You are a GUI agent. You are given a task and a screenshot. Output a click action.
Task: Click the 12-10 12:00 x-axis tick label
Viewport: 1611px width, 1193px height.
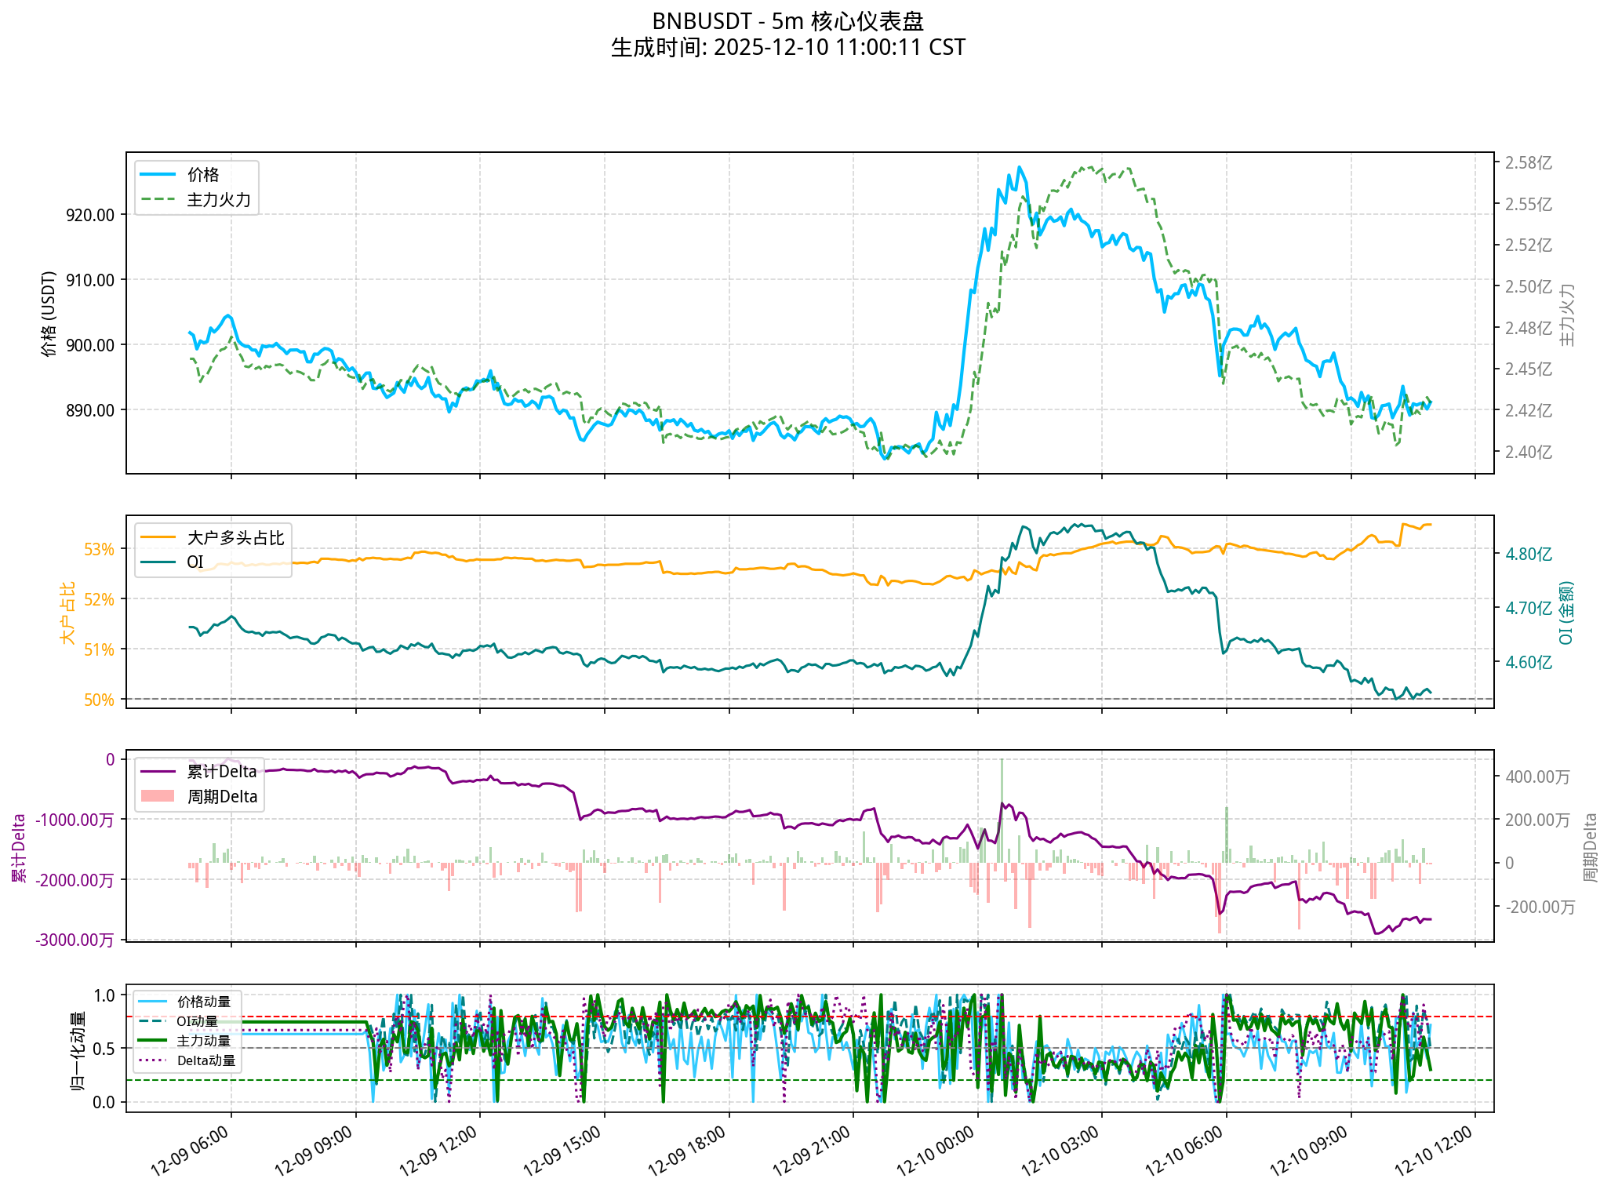(1434, 1151)
